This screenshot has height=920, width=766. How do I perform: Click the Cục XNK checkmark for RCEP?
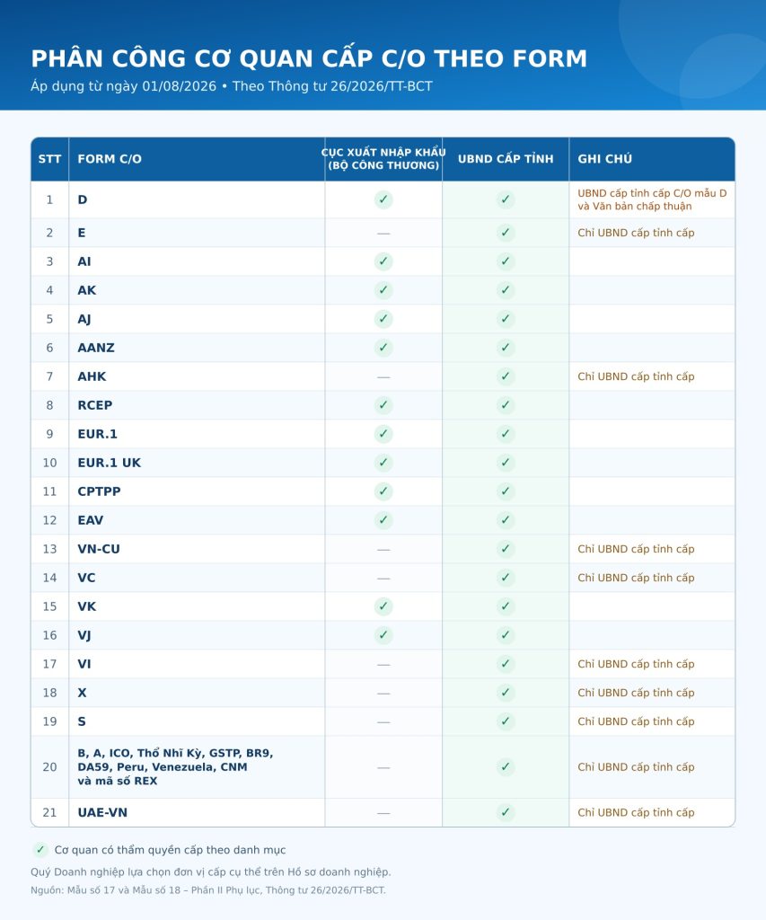(383, 405)
